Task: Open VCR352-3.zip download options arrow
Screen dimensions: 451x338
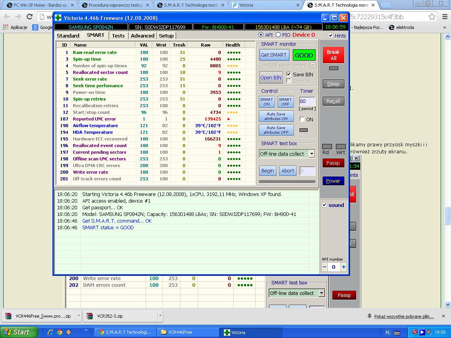Action: click(x=160, y=316)
